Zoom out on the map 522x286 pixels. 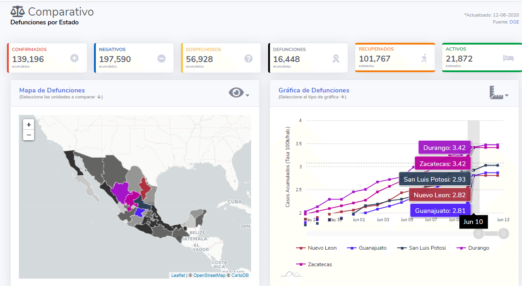(x=29, y=135)
